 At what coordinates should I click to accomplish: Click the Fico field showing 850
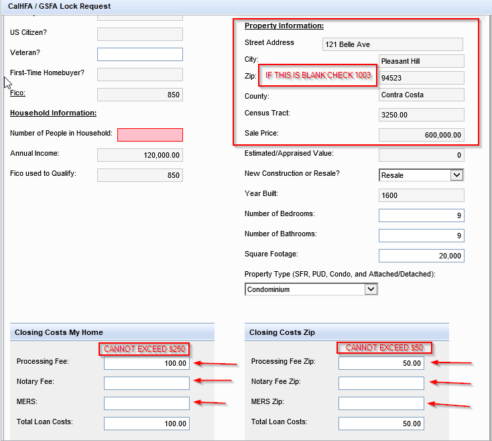coord(140,95)
